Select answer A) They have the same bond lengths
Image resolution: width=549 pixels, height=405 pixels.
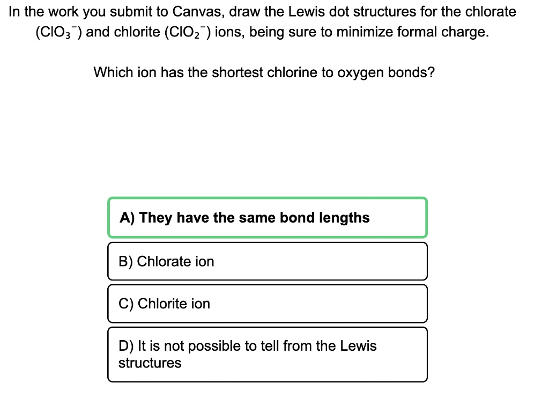click(268, 218)
